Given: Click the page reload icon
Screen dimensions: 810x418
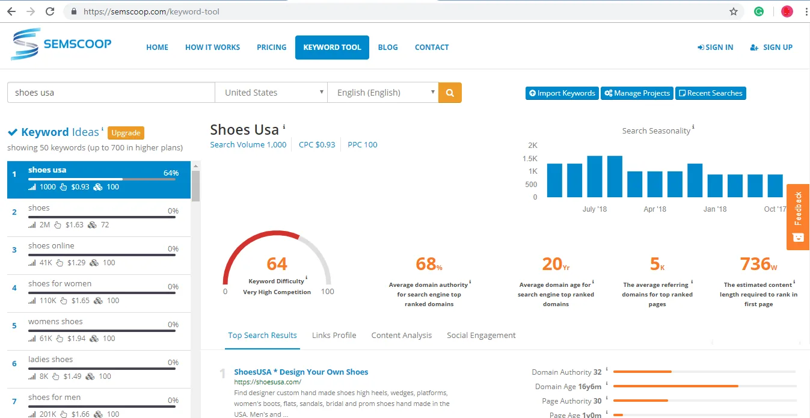Looking at the screenshot, I should pos(50,11).
